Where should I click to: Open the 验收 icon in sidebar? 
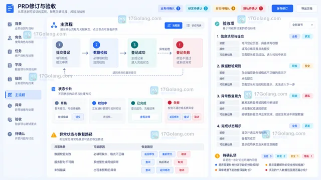[x=10, y=120]
